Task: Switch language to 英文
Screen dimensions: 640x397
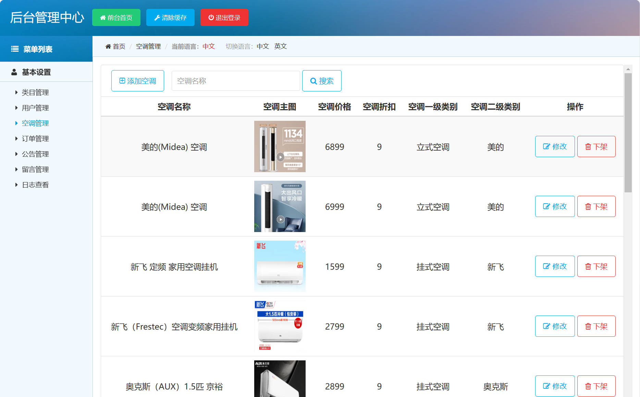Action: 280,46
